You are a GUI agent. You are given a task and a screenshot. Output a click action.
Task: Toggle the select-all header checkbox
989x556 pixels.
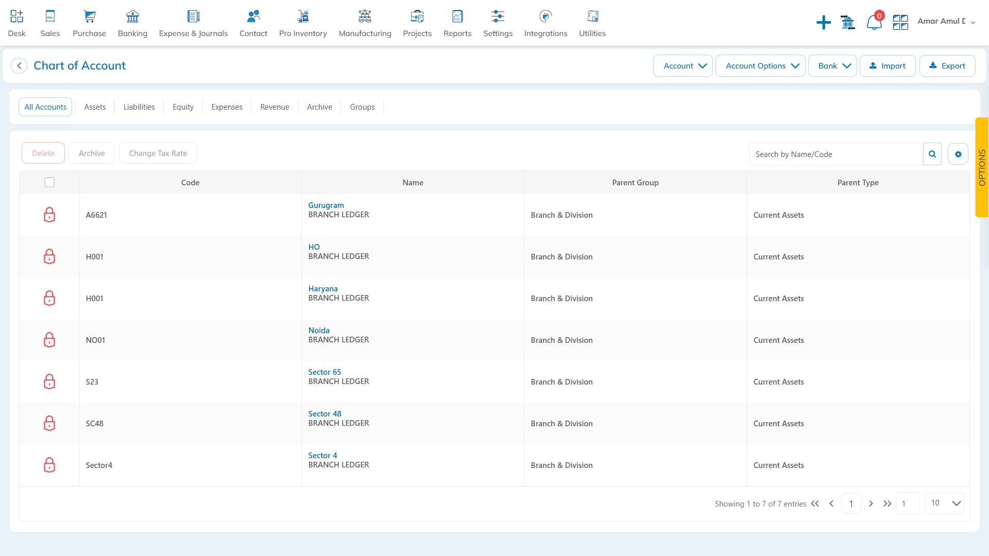click(x=49, y=182)
